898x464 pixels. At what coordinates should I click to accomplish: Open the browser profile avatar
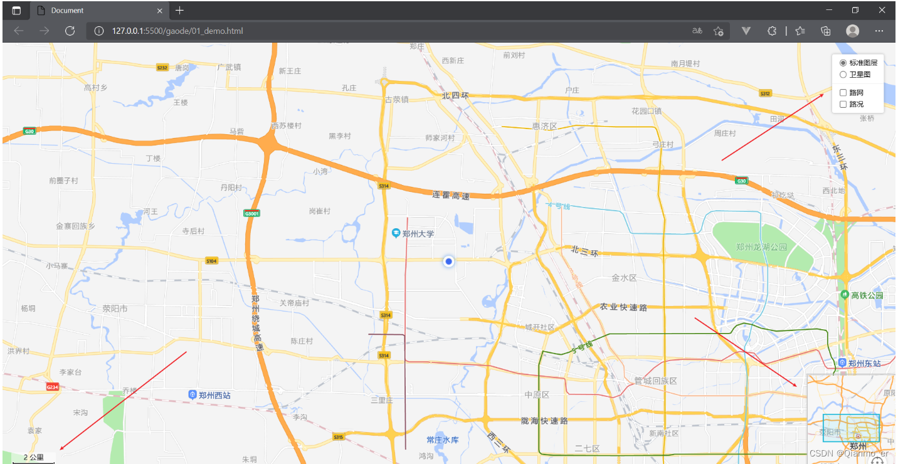click(852, 31)
